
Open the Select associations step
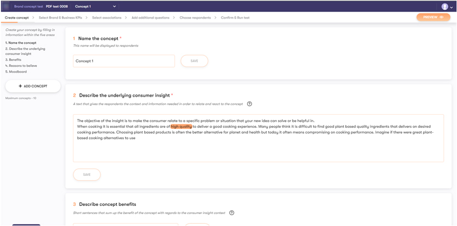106,17
